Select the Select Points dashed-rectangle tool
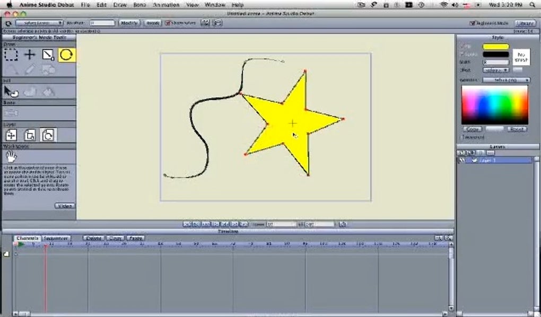 (x=11, y=55)
